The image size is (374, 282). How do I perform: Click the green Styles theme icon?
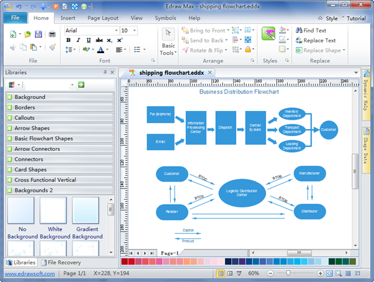(x=269, y=34)
